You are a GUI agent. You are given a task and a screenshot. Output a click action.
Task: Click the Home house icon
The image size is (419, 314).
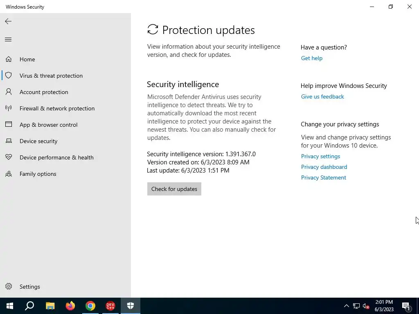pos(9,59)
